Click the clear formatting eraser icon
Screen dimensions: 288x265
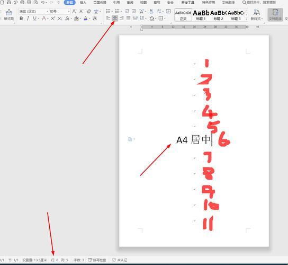[x=89, y=12]
